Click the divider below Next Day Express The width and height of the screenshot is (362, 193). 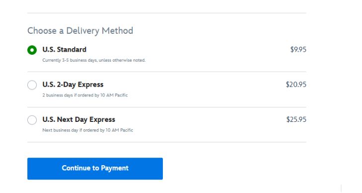[x=167, y=142]
